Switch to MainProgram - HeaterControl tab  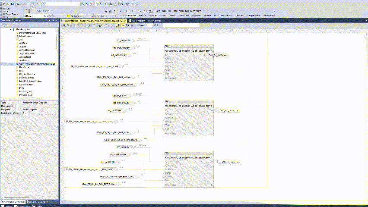145,20
